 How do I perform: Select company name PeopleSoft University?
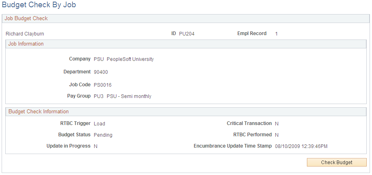click(x=130, y=59)
